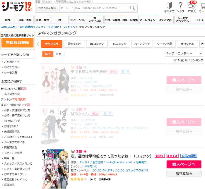Open author link 亜方逸樹
205x189 pixels.
pos(98,162)
